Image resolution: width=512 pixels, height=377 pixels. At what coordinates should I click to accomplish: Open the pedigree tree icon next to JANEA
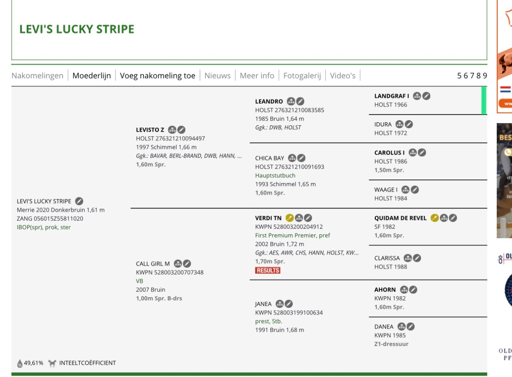pos(279,304)
